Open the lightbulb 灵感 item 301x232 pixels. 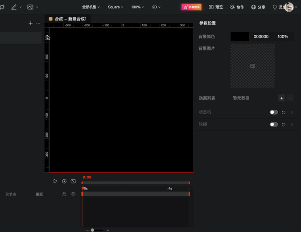(278, 7)
